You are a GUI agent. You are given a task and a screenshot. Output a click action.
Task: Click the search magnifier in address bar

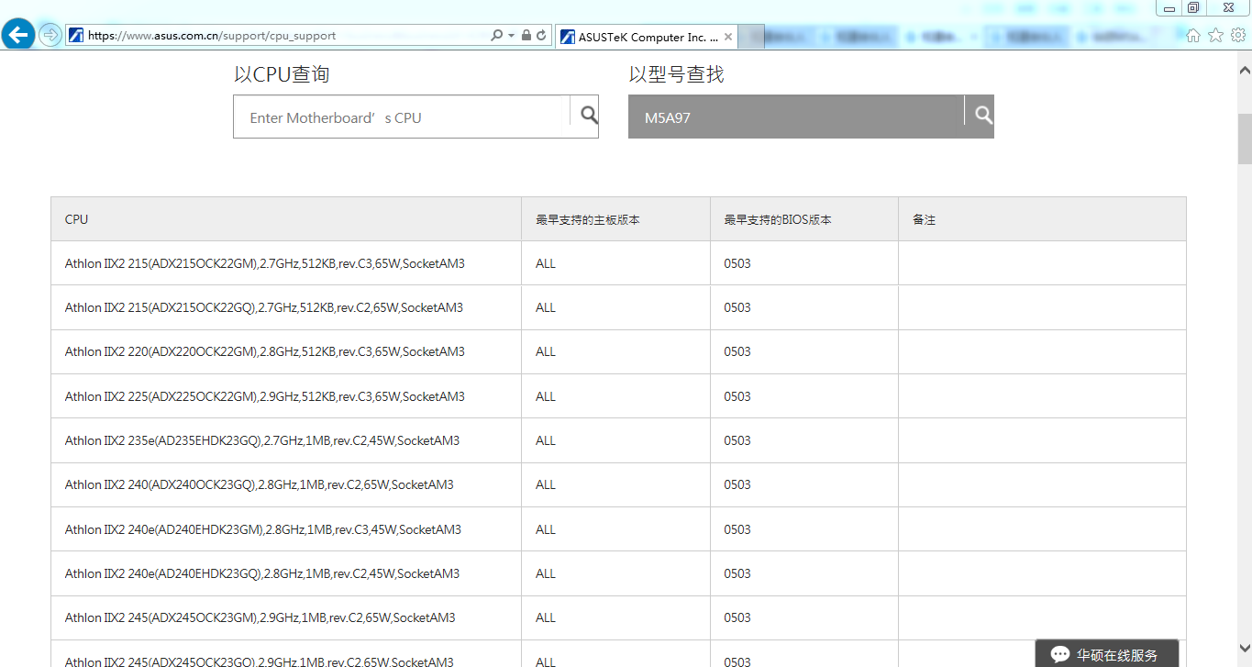[495, 36]
